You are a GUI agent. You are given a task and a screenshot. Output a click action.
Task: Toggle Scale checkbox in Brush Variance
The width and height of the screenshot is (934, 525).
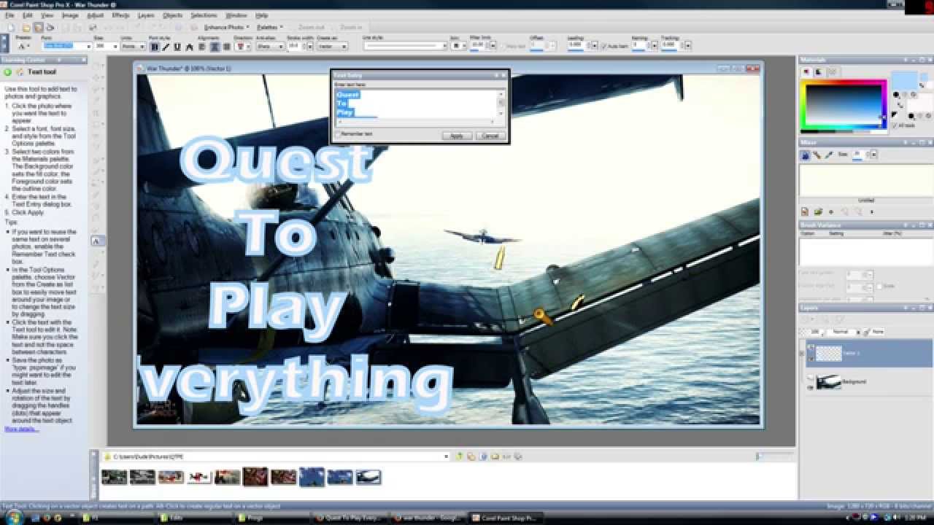pyautogui.click(x=881, y=287)
